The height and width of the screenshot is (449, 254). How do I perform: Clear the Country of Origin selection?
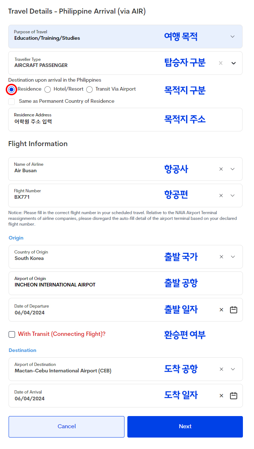(x=221, y=257)
